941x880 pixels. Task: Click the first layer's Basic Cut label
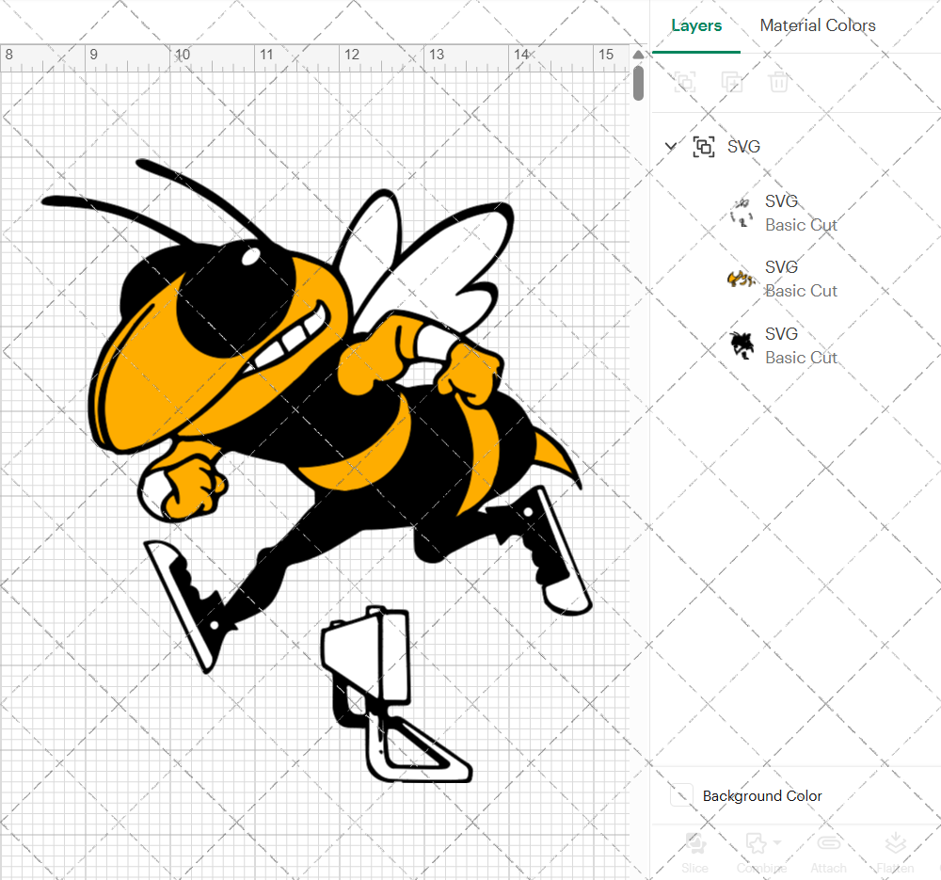coord(801,225)
